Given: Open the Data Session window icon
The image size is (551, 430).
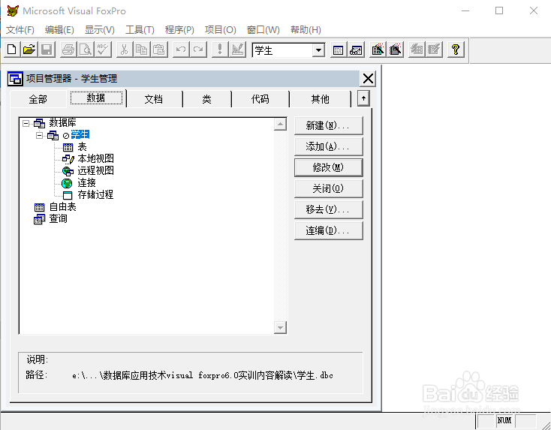Looking at the screenshot, I should pyautogui.click(x=356, y=50).
